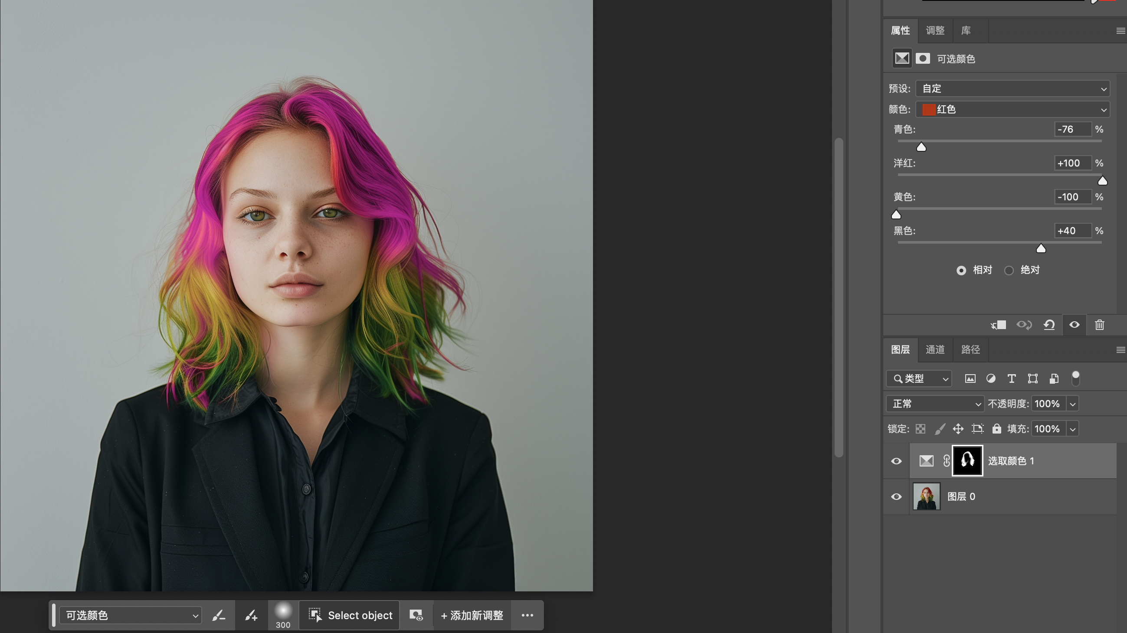Click 添加新调整 button
Viewport: 1127px width, 633px height.
(472, 616)
